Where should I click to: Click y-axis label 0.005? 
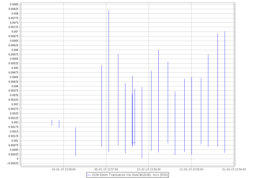15,68
